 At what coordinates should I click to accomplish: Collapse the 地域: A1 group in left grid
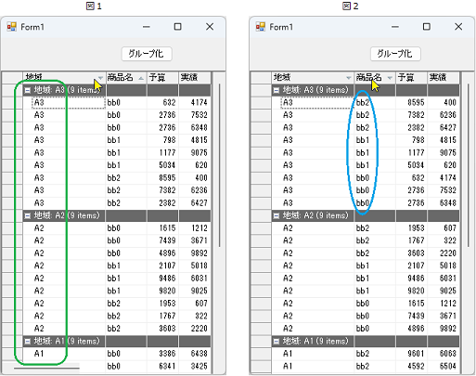(x=28, y=341)
